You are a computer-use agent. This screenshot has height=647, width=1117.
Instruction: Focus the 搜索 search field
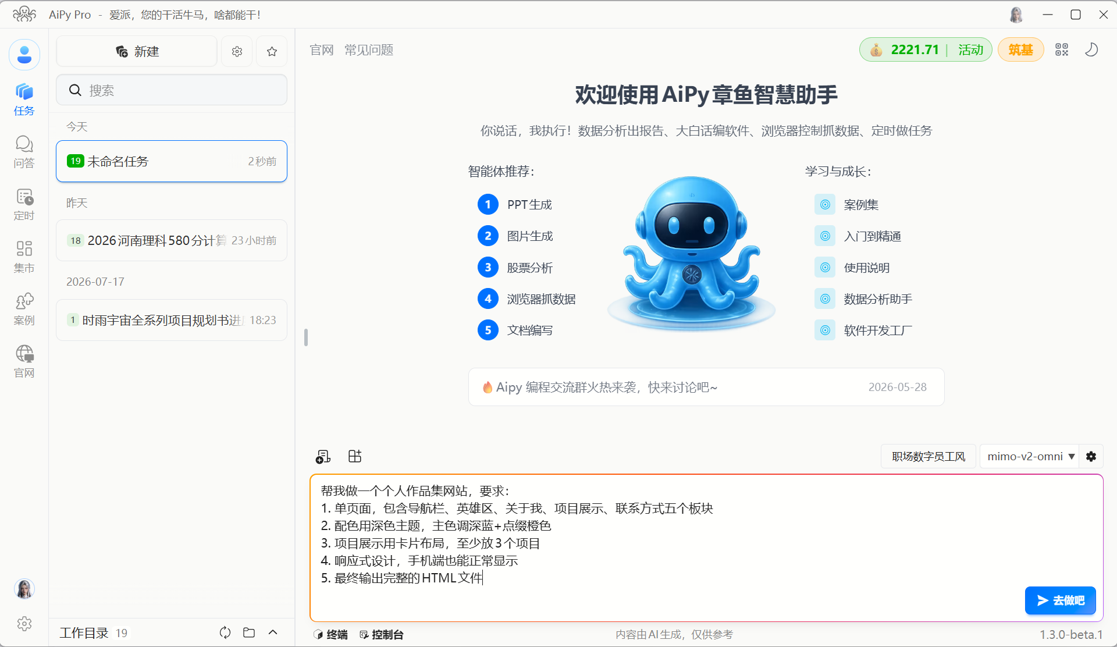(x=172, y=90)
